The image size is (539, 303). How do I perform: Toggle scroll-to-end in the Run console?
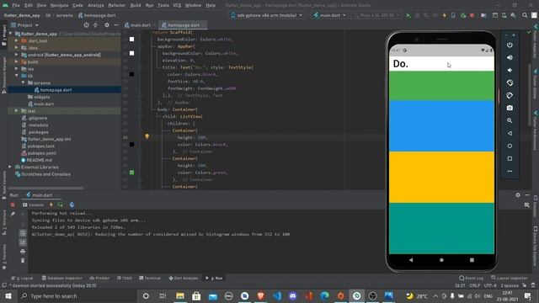(23, 242)
